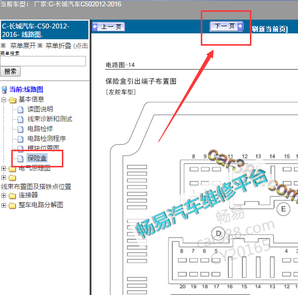Expand the 连接器 folder node

pos(3,195)
